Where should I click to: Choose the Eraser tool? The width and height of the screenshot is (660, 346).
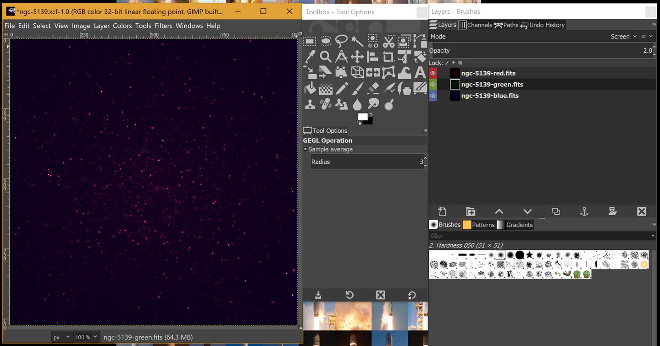coord(373,88)
